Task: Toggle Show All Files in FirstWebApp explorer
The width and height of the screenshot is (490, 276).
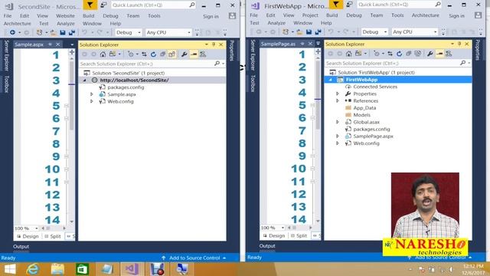Action: point(418,54)
